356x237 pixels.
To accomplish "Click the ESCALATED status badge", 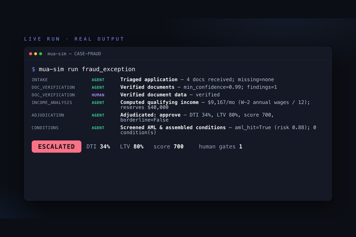I will tap(57, 147).
